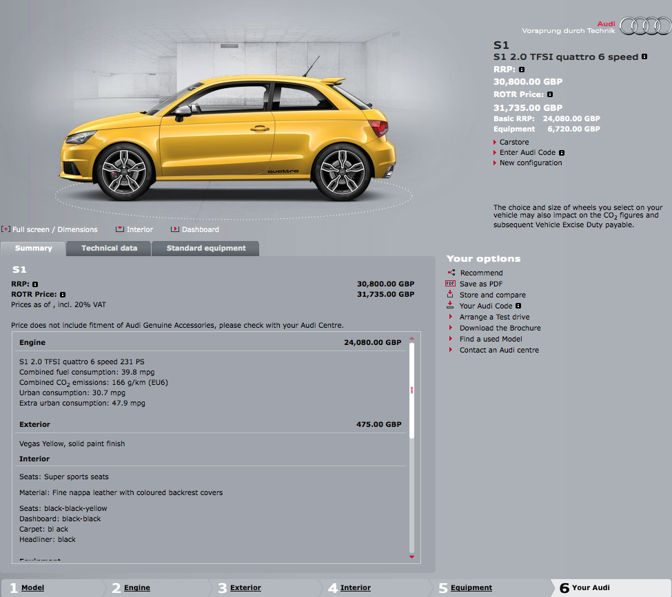Go to step 5 Equipment
Screen dimensions: 672x597
pyautogui.click(x=471, y=587)
